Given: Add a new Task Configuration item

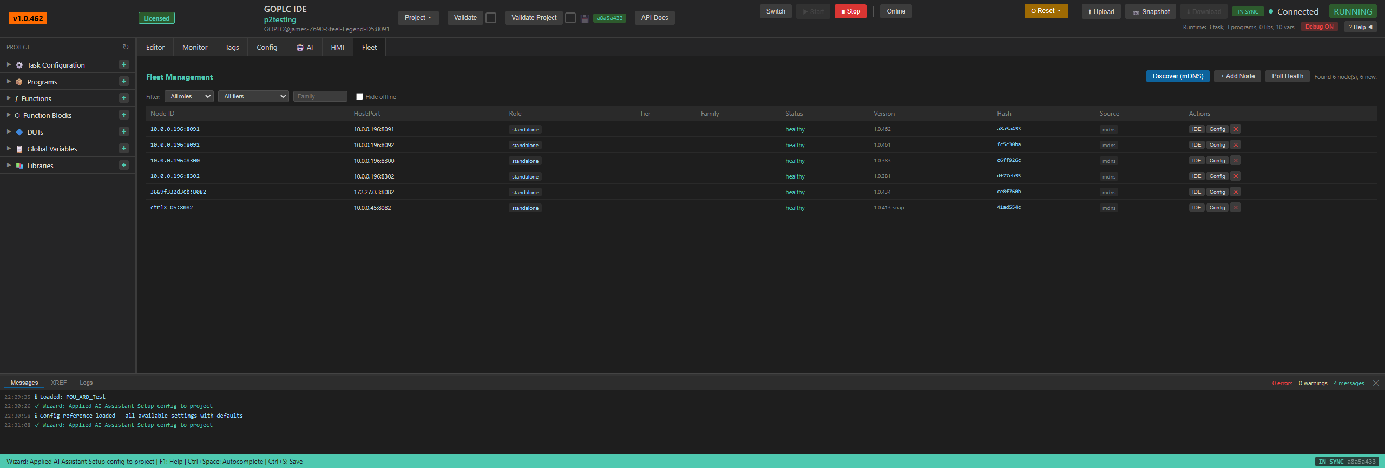Looking at the screenshot, I should [124, 64].
